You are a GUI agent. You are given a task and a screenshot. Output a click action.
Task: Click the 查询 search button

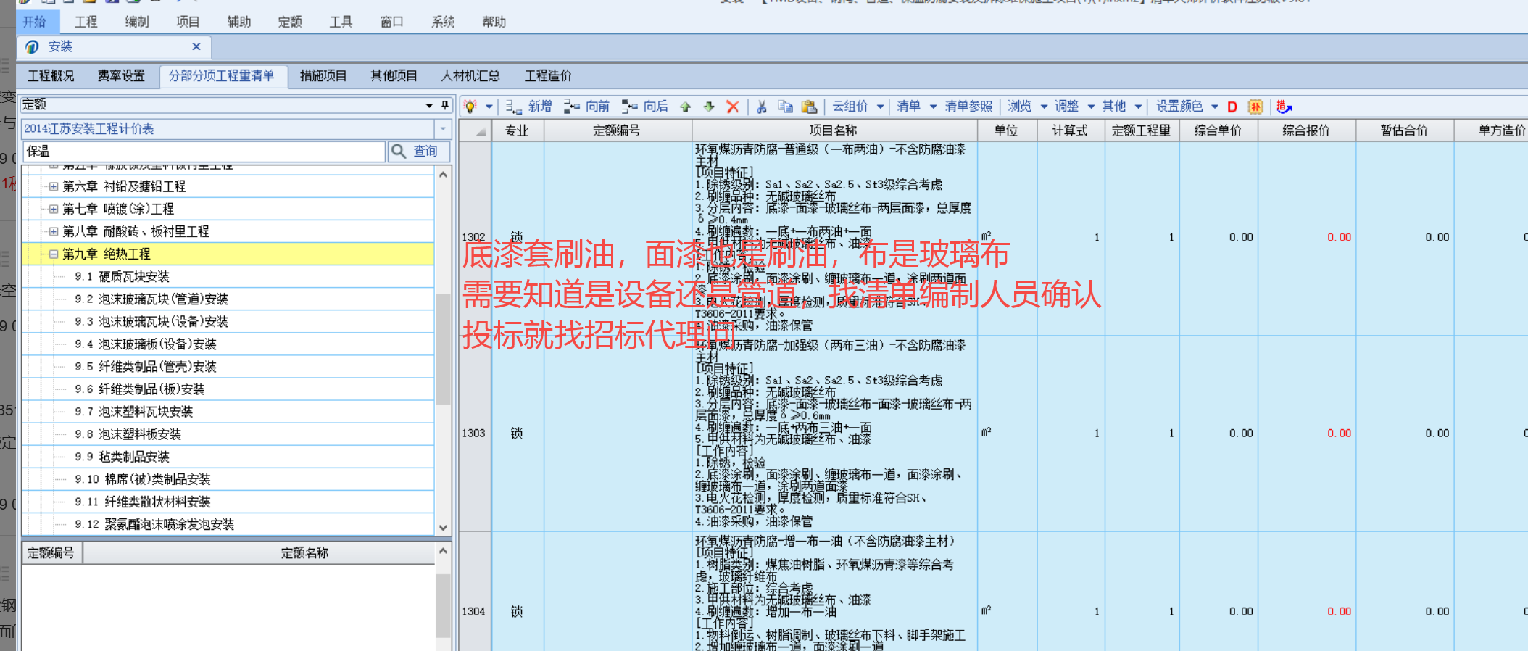(418, 152)
